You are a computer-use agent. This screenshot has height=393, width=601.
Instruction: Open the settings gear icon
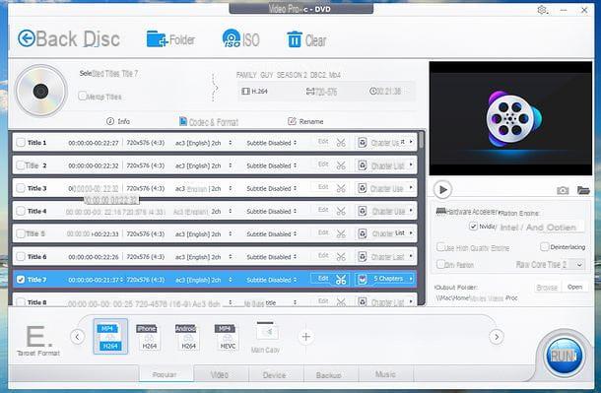coord(542,10)
